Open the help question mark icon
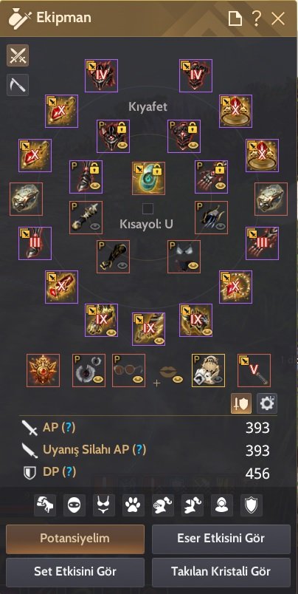 click(x=257, y=18)
